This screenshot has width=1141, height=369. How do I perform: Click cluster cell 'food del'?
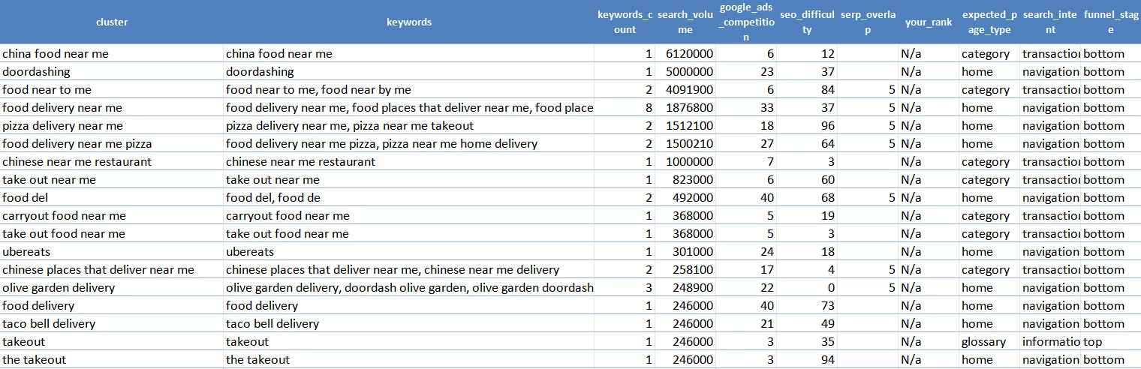[x=112, y=197]
